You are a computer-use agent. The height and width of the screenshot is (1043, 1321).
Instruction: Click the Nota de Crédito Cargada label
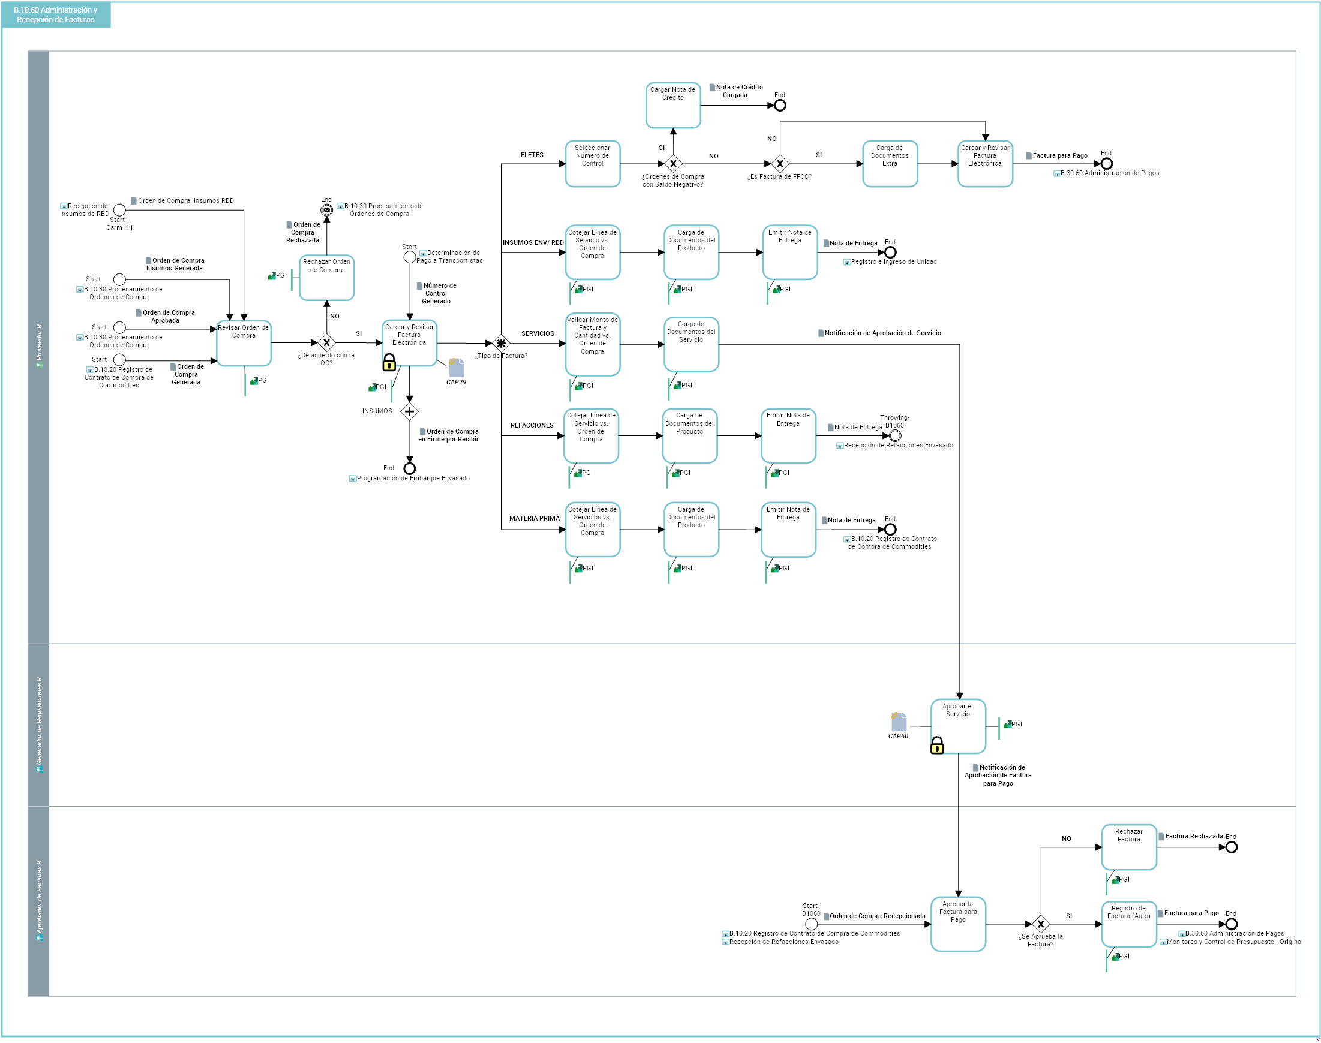[x=735, y=91]
